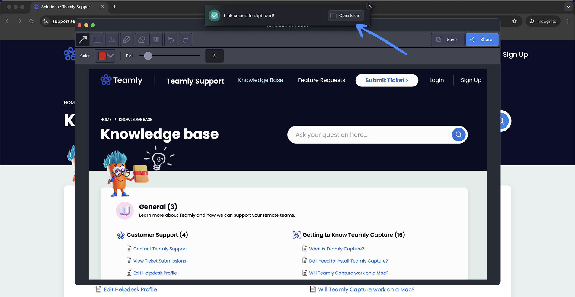The height and width of the screenshot is (297, 575).
Task: Click the size slider handle
Action: (148, 56)
